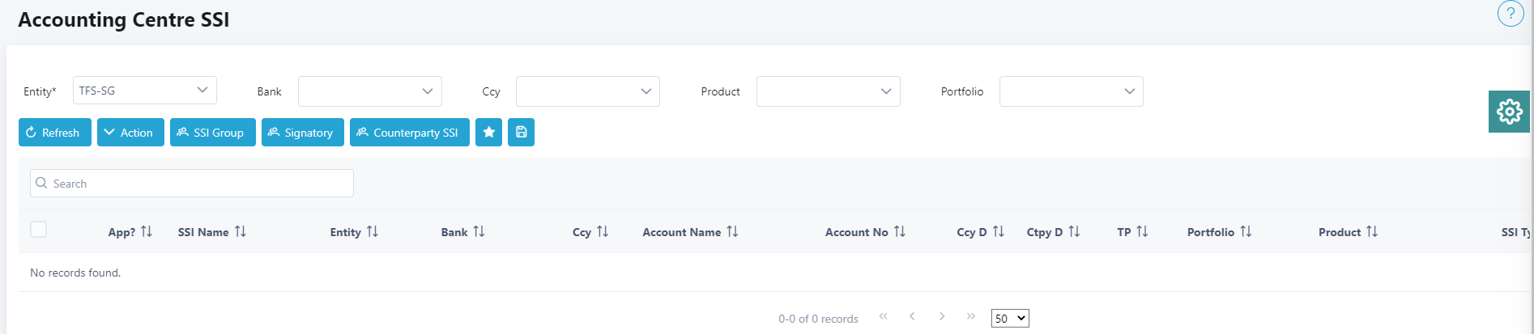Screen dimensions: 1534x334
Task: Click the Counterparty SSI button
Action: [409, 133]
